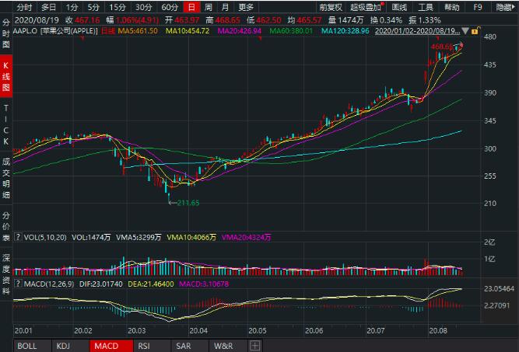Click the 468.65 high price marker
The width and height of the screenshot is (519, 352).
coord(442,47)
